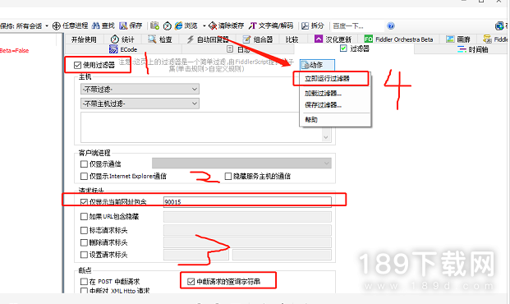Expand the 浏览 dropdown arrow

(204, 25)
